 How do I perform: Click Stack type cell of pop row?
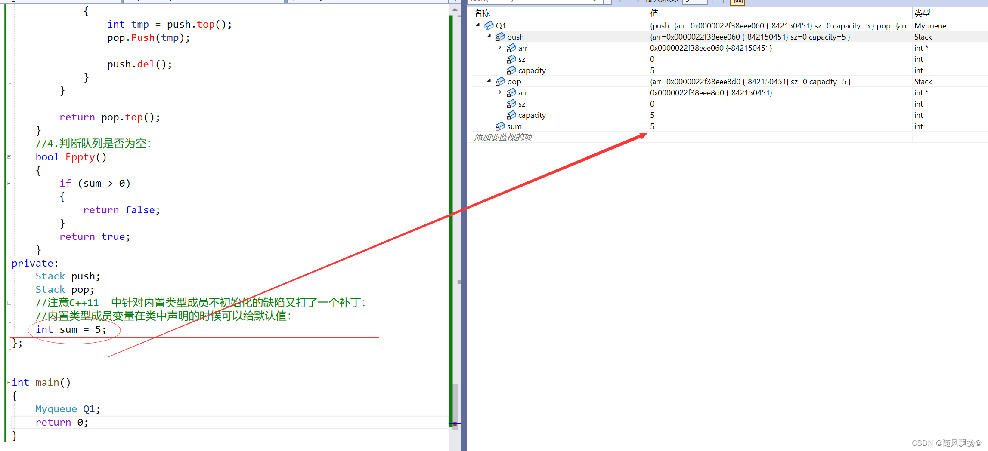[x=923, y=82]
